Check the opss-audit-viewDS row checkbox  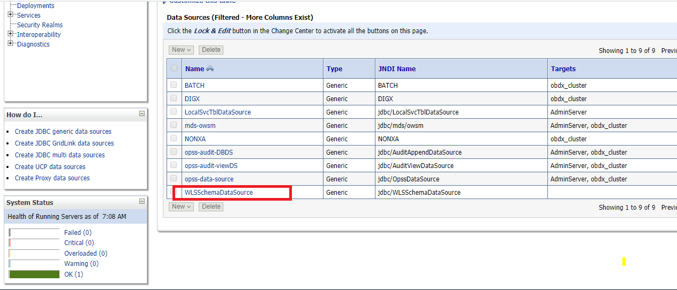coord(174,165)
